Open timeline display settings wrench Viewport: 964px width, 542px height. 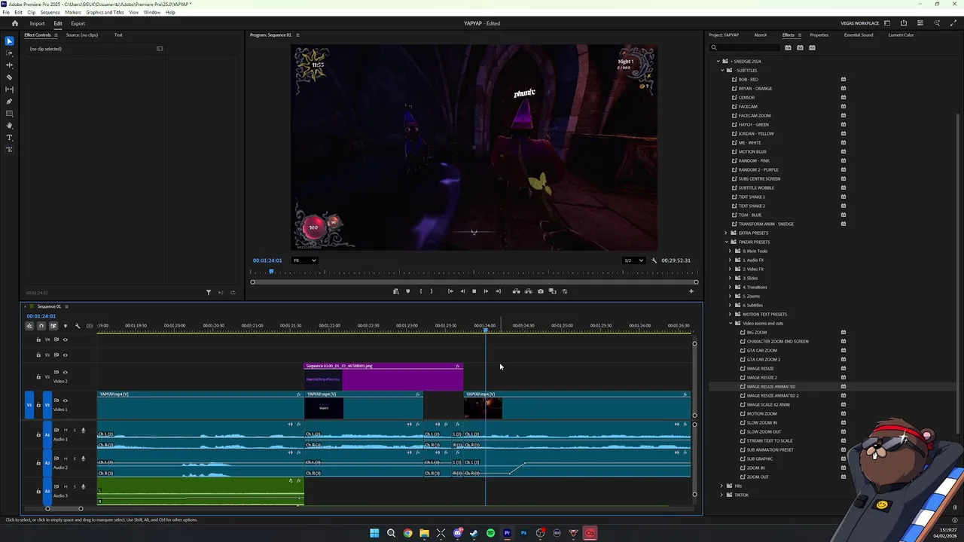pos(77,326)
